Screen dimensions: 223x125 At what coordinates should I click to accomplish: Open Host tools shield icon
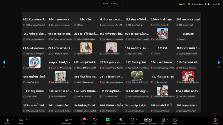[x=121, y=120]
